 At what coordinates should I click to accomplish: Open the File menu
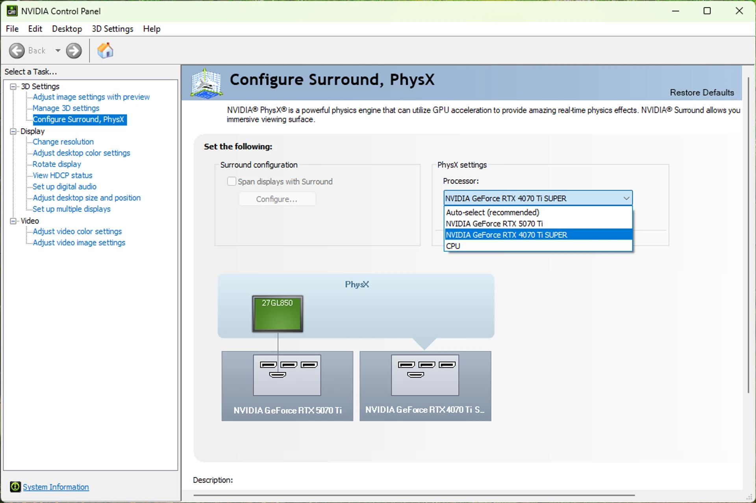pos(12,29)
